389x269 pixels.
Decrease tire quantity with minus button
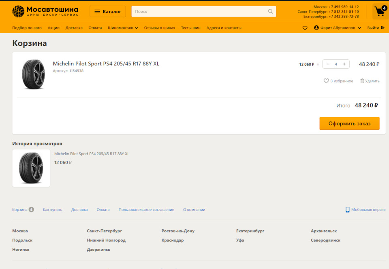click(x=328, y=64)
